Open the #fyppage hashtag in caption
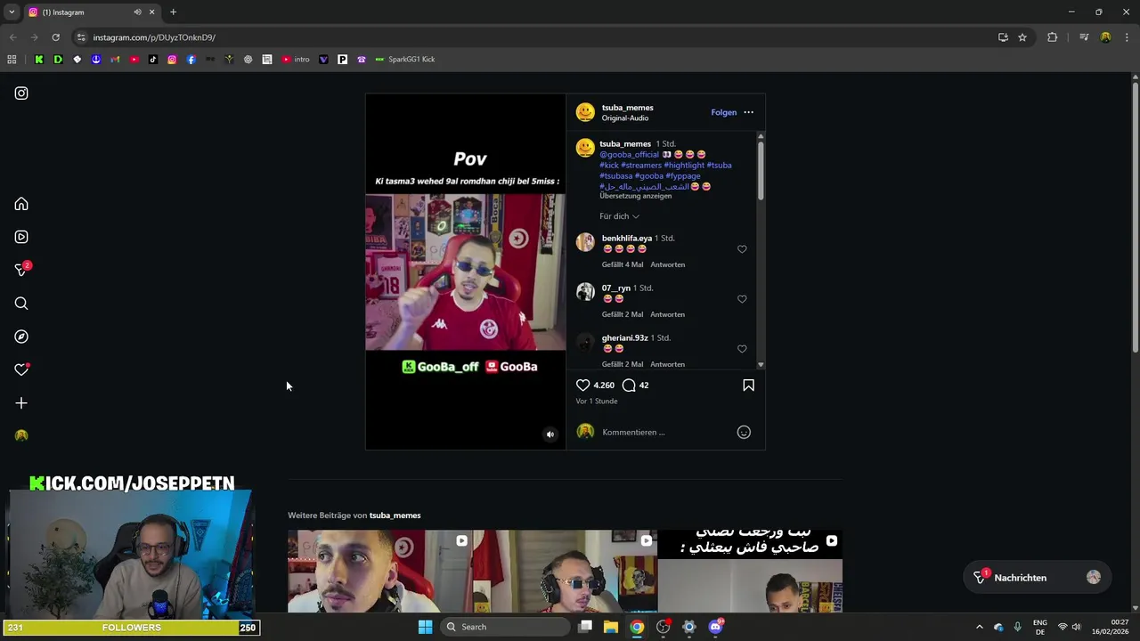Screen dimensions: 1140x641 683,175
